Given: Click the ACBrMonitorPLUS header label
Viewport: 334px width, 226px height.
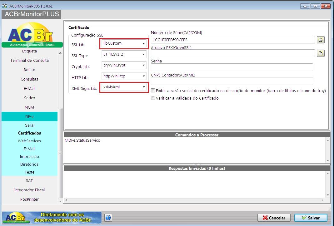Looking at the screenshot, I should coord(32,14).
